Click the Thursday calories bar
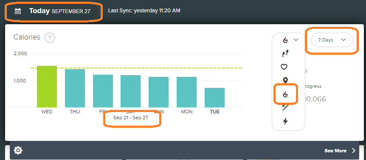Screen dimensions: 366x160 pyautogui.click(x=75, y=88)
